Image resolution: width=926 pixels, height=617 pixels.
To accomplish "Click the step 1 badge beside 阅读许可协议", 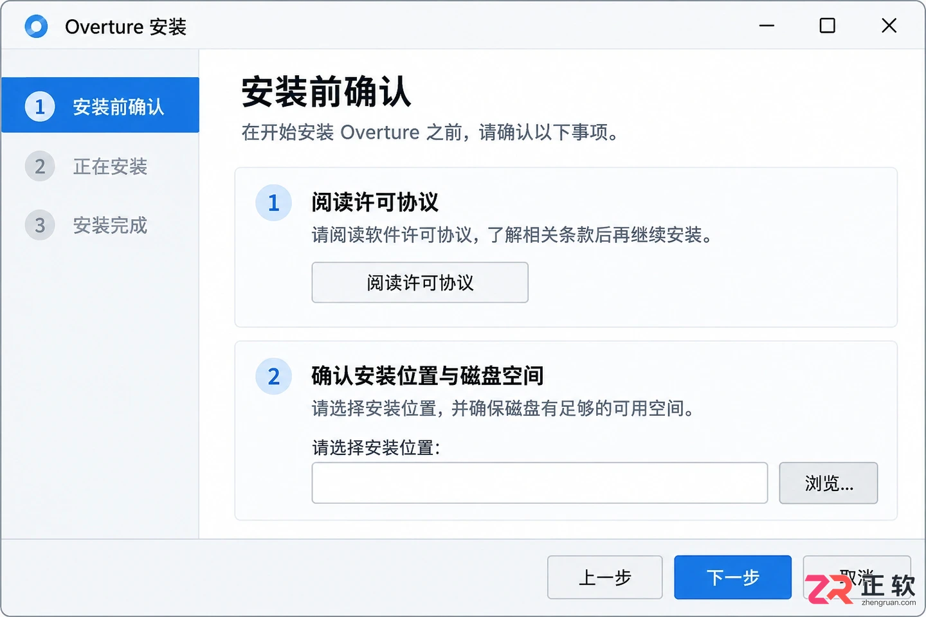I will pos(274,203).
